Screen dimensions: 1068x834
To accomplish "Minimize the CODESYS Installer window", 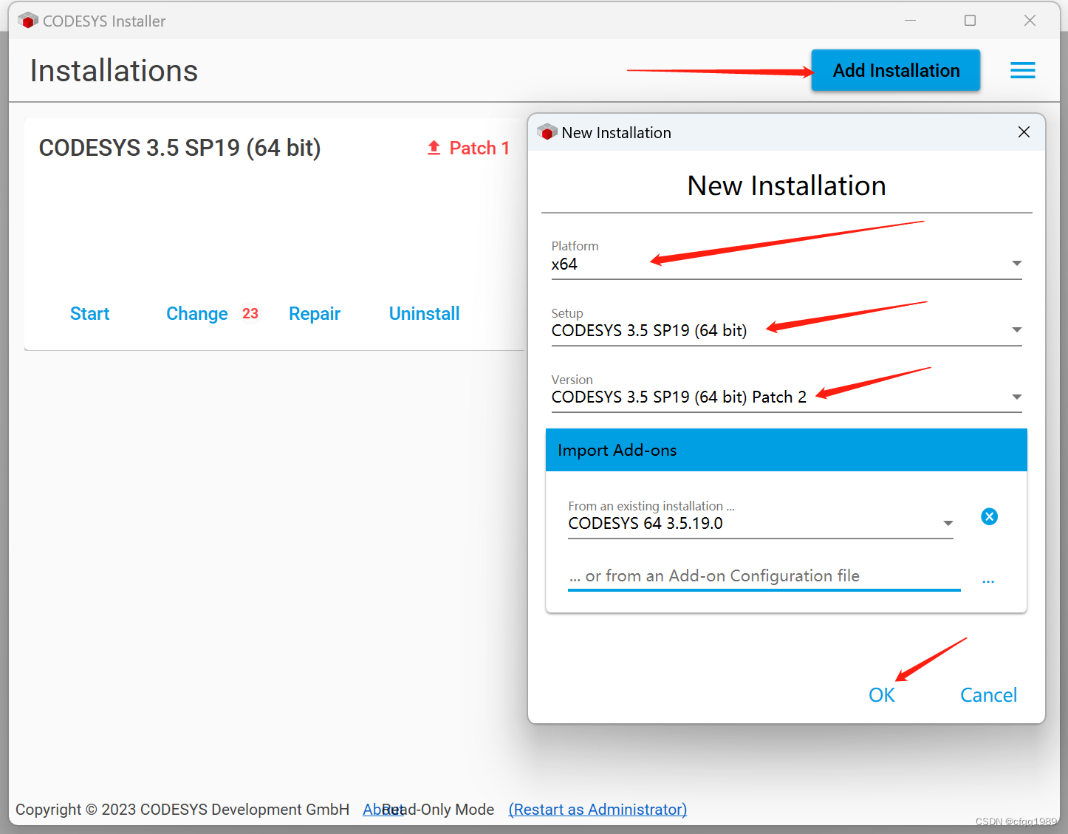I will click(910, 21).
